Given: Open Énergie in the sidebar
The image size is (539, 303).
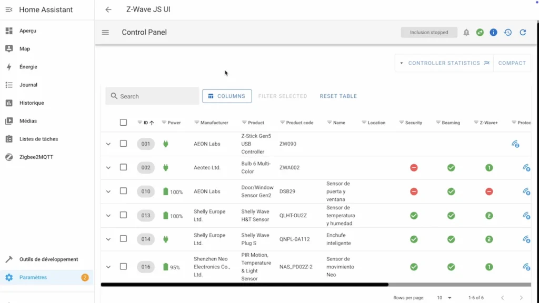Looking at the screenshot, I should [x=47, y=67].
